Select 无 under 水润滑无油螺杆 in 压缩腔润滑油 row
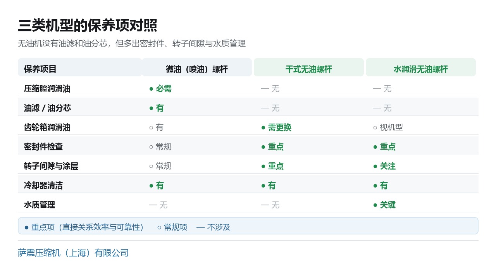 (382, 88)
